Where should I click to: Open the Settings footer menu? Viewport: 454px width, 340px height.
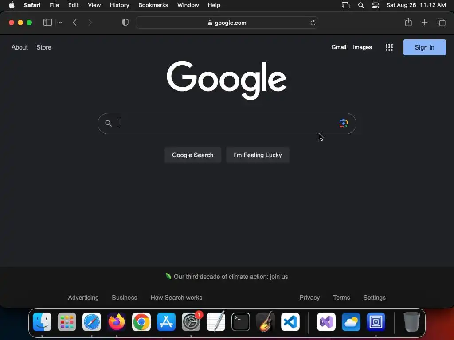pyautogui.click(x=374, y=297)
